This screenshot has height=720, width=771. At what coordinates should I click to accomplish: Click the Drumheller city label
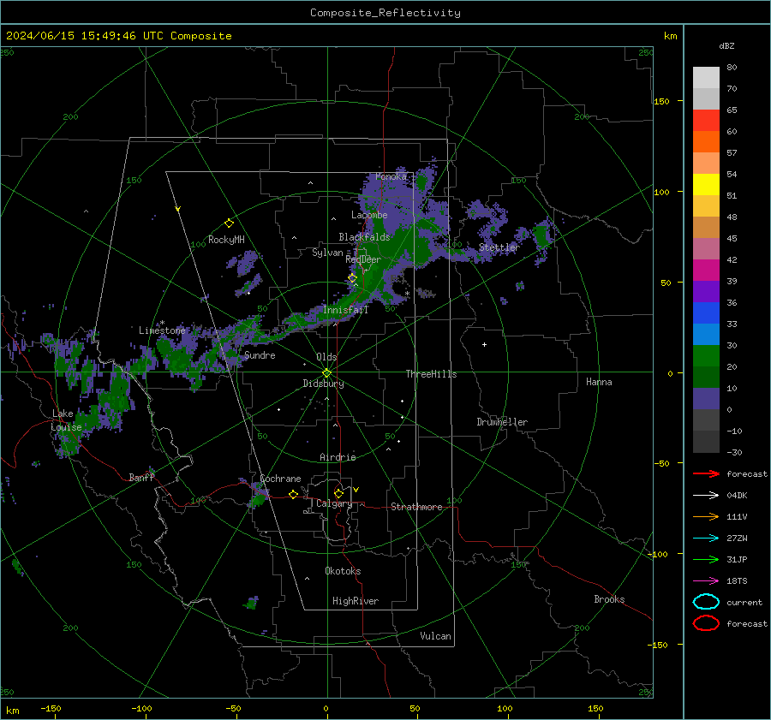[502, 422]
